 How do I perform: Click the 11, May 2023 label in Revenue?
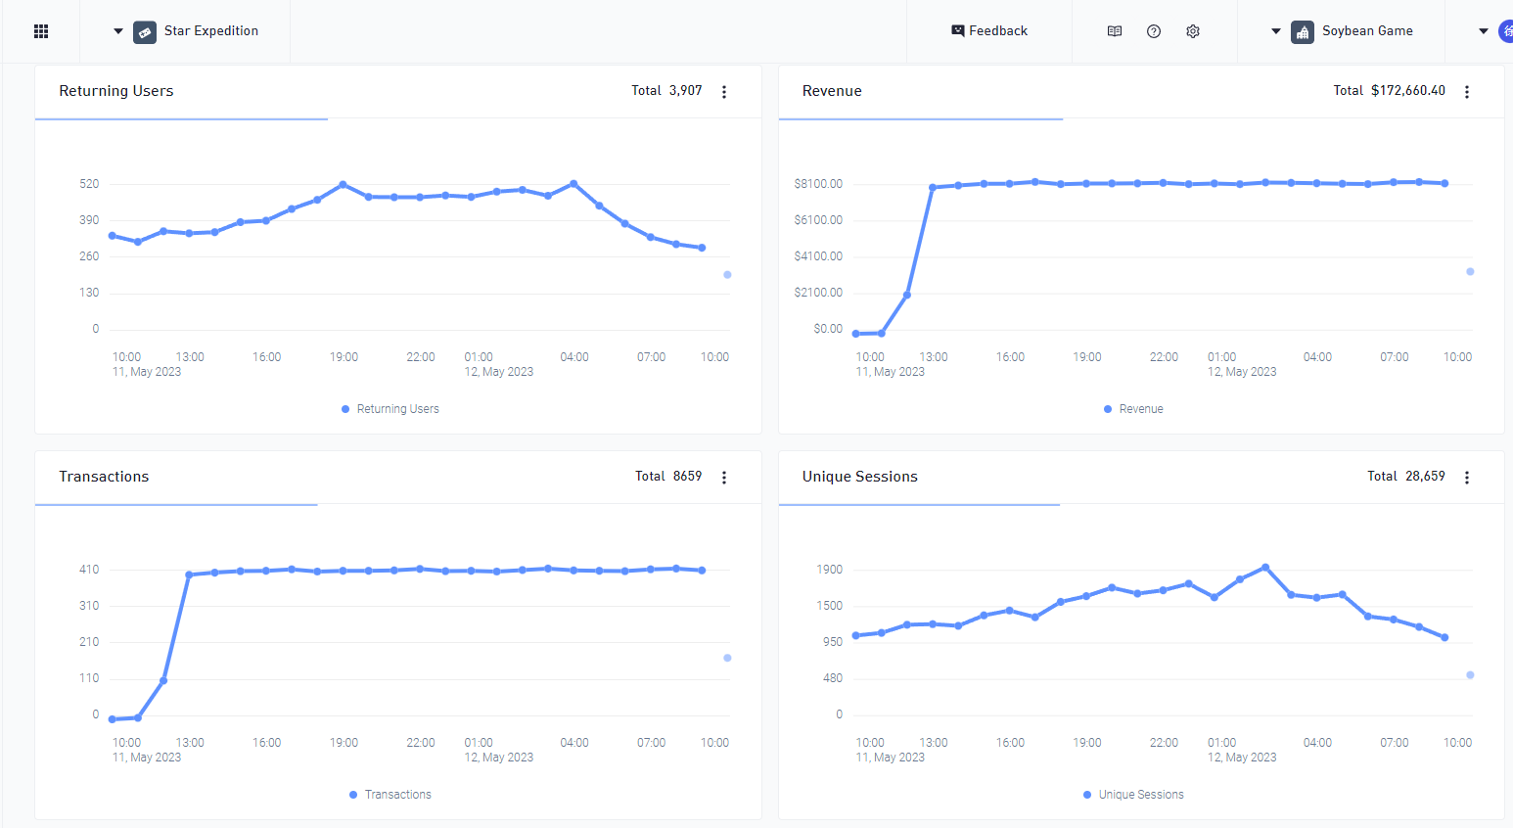(890, 372)
